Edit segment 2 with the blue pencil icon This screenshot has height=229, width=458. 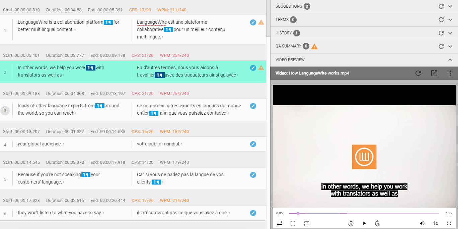253,68
